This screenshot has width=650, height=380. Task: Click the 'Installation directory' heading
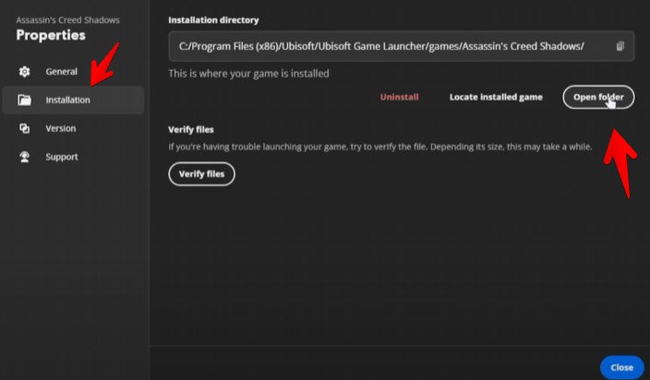tap(213, 20)
